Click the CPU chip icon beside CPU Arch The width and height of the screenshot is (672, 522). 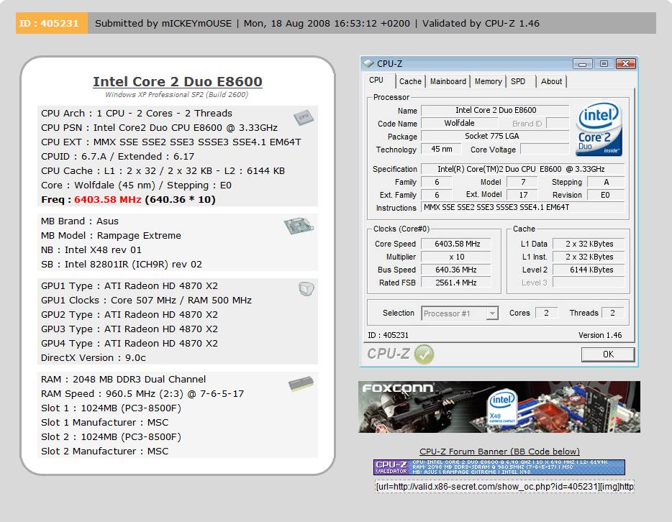click(x=304, y=117)
